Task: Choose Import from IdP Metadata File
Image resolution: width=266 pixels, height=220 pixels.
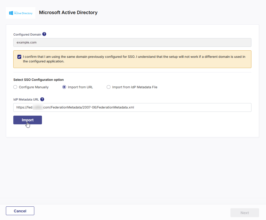Action: (x=108, y=87)
